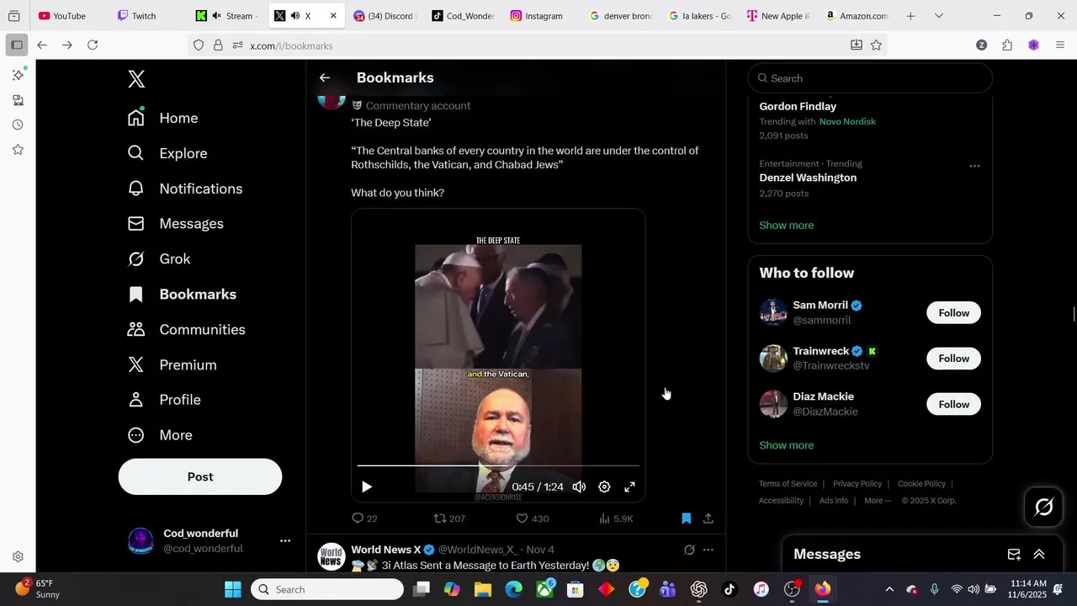Screen dimensions: 1077x606
Task: Open sidebar settings gear
Action: pos(18,556)
